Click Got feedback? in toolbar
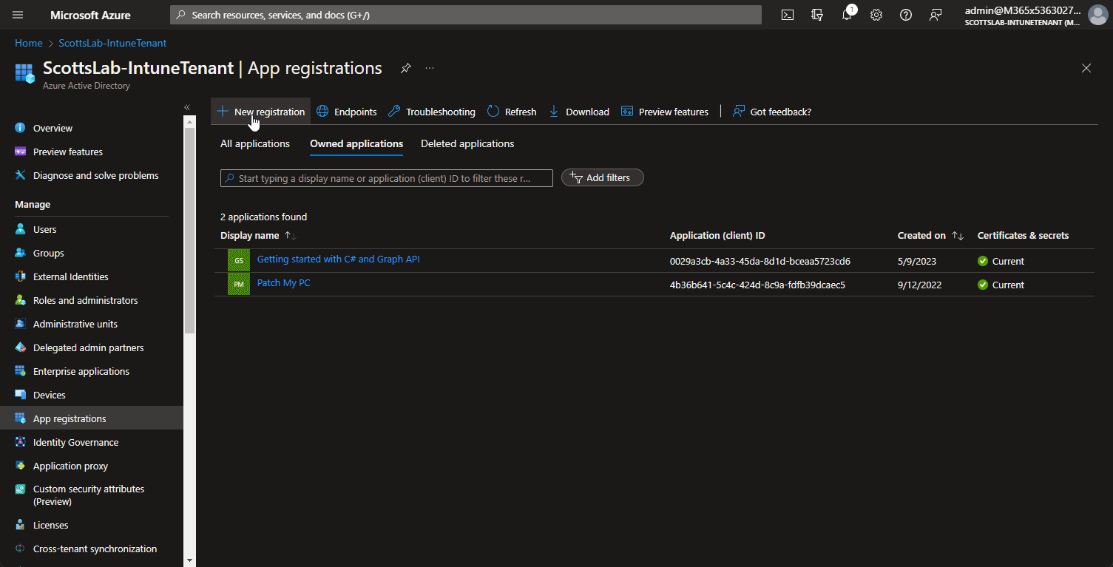This screenshot has height=567, width=1113. (772, 112)
